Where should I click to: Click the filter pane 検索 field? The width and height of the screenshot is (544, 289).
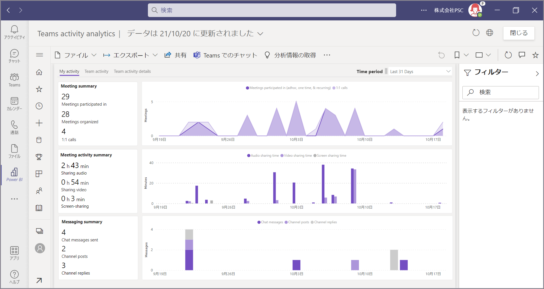coord(501,92)
